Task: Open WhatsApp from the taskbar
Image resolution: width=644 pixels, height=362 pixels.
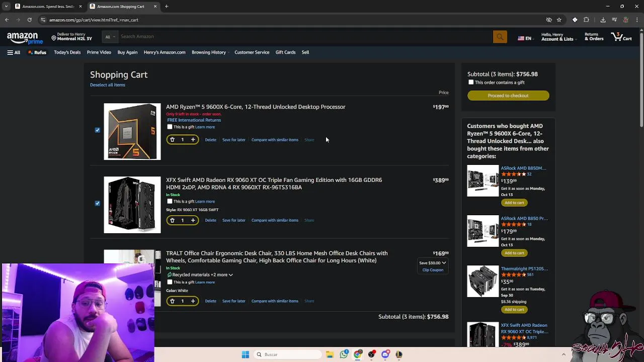Action: [x=344, y=354]
